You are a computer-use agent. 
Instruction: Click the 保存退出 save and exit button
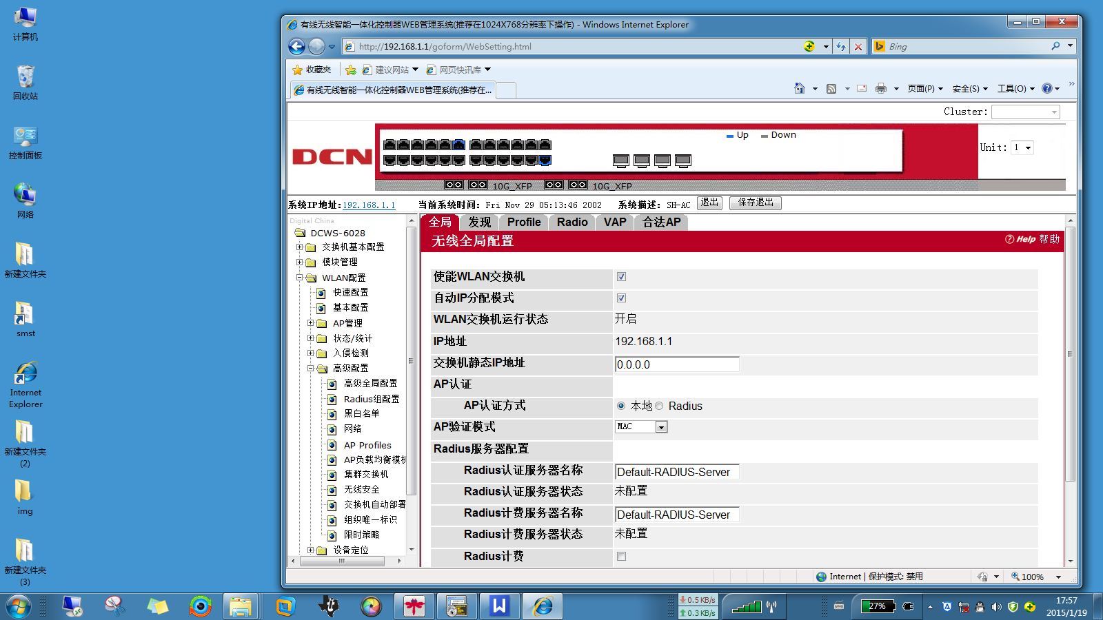[x=756, y=203]
